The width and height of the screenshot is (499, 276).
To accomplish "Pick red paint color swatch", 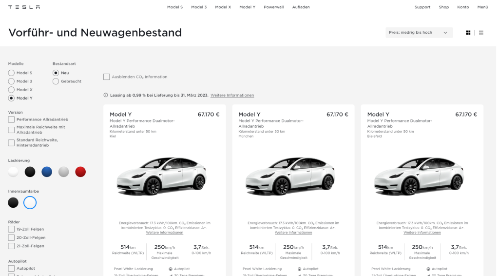I will 80,172.
